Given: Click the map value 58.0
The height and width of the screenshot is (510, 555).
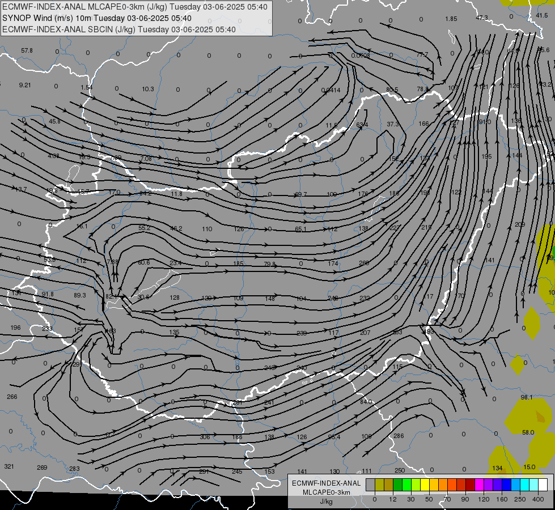Looking at the screenshot, I should tap(528, 432).
